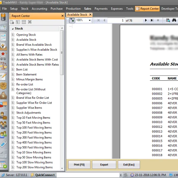Open the cash register icon in sidebar

[3, 28]
